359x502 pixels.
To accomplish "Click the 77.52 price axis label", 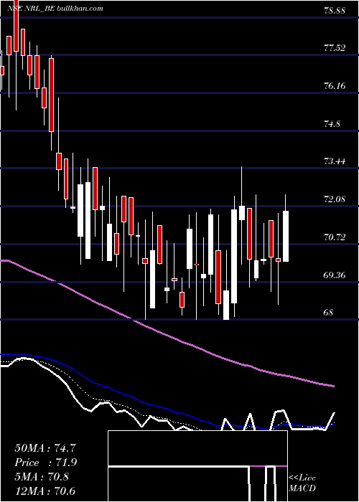I will click(x=335, y=48).
